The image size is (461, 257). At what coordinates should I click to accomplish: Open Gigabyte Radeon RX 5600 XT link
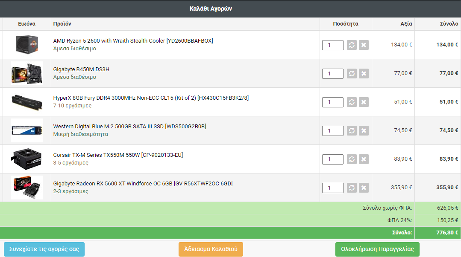pyautogui.click(x=143, y=183)
